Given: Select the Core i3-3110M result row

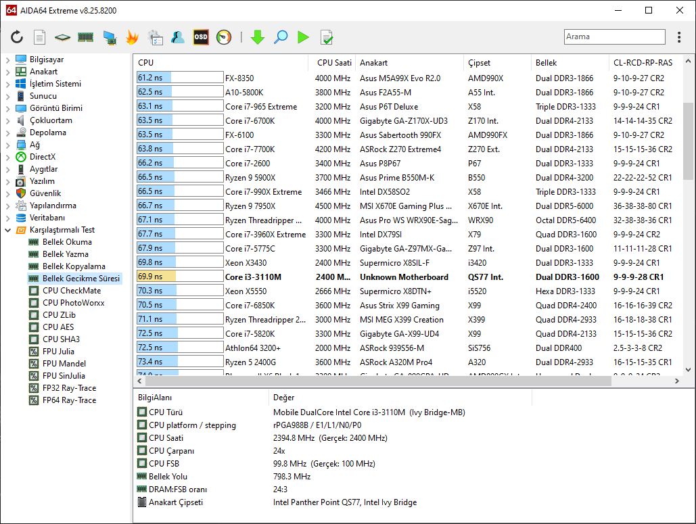Looking at the screenshot, I should pyautogui.click(x=407, y=277).
